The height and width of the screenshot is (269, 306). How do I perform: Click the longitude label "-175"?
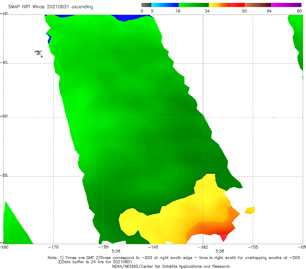(x=53, y=247)
